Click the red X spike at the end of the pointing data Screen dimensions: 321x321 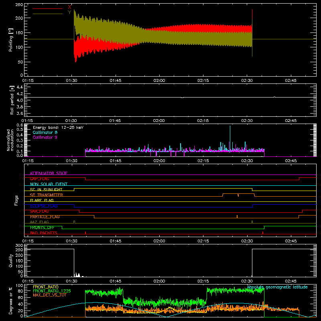(252, 14)
